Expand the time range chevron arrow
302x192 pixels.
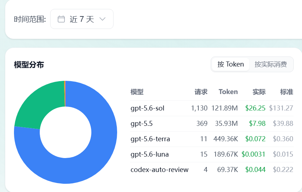pos(102,19)
